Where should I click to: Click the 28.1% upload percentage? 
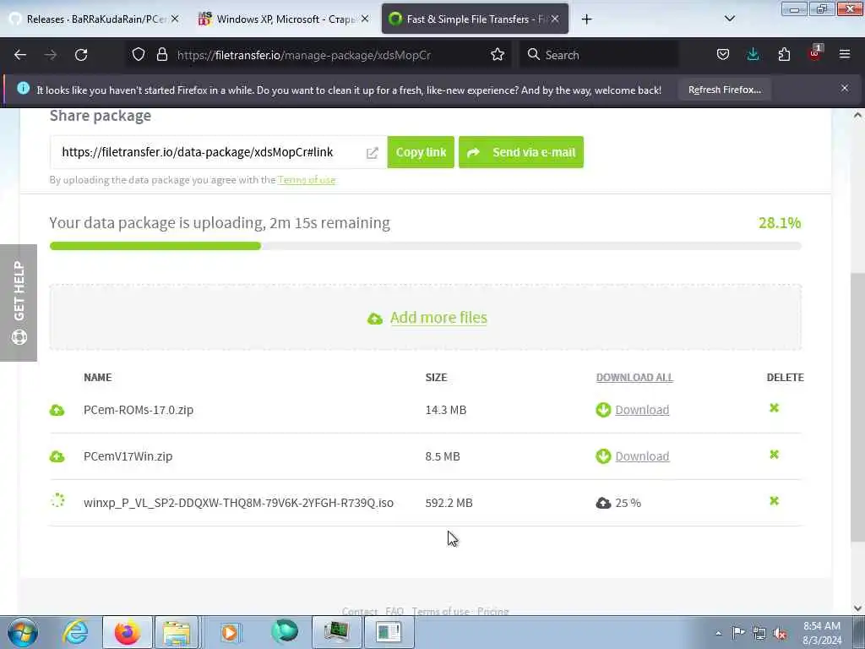pyautogui.click(x=780, y=223)
